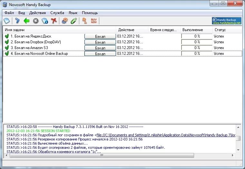Open the log file link in log

[x=166, y=135]
